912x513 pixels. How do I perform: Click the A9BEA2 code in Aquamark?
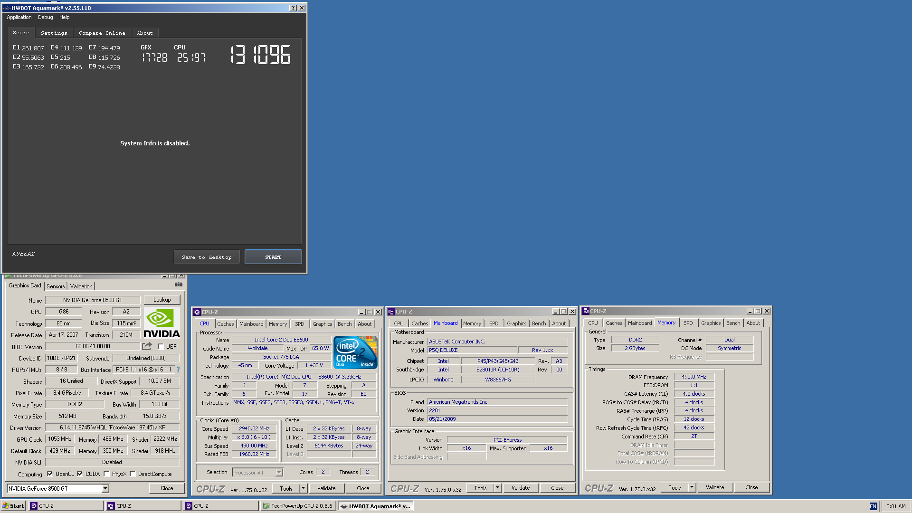23,254
